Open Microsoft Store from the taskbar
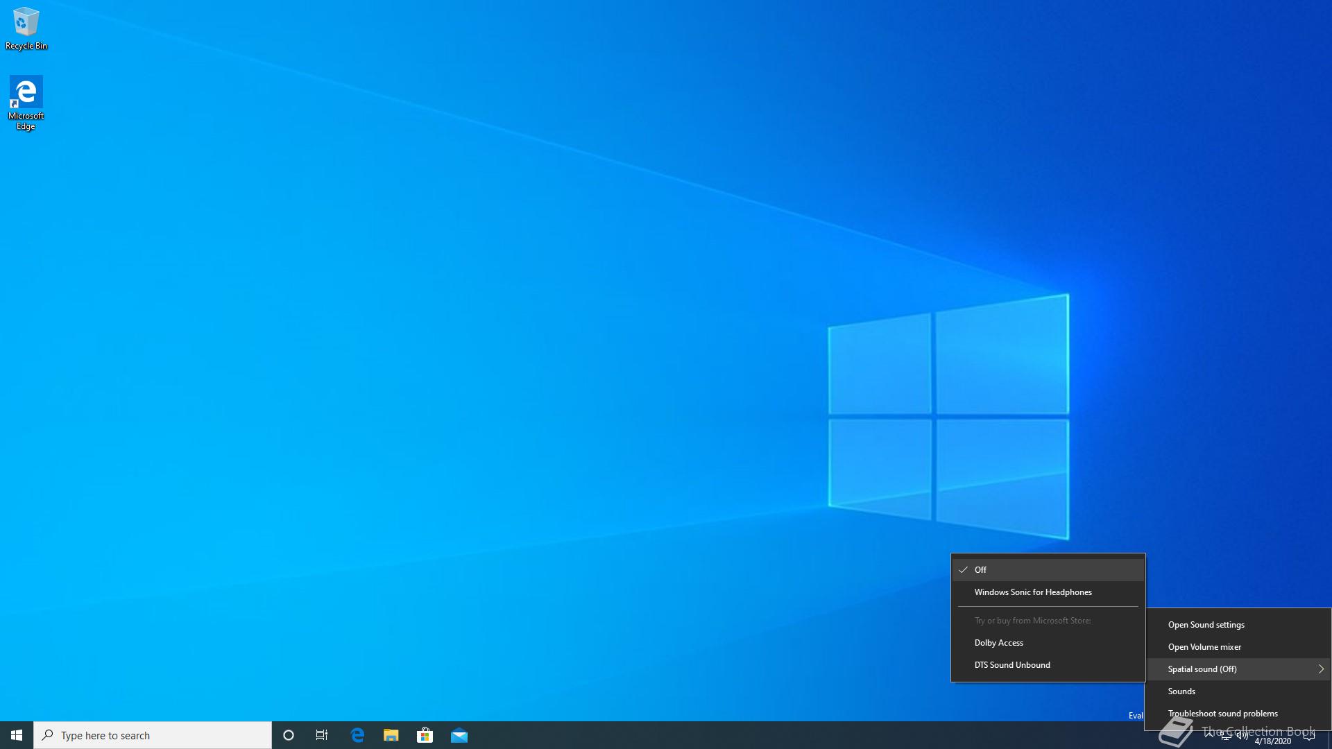The height and width of the screenshot is (749, 1332). [425, 735]
